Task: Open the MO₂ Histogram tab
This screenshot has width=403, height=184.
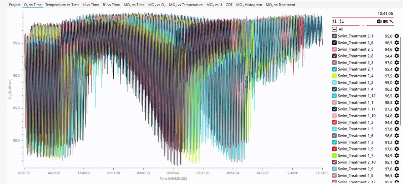Action: click(x=249, y=5)
